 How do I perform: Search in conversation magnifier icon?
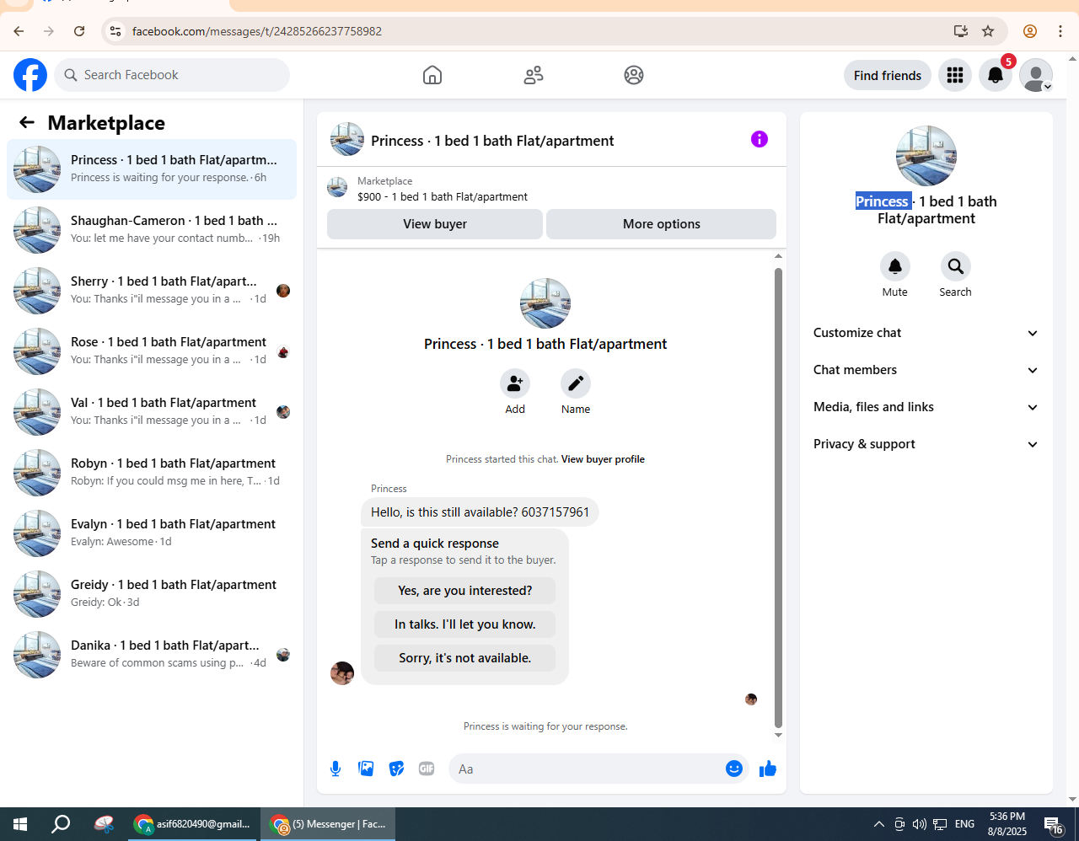956,266
